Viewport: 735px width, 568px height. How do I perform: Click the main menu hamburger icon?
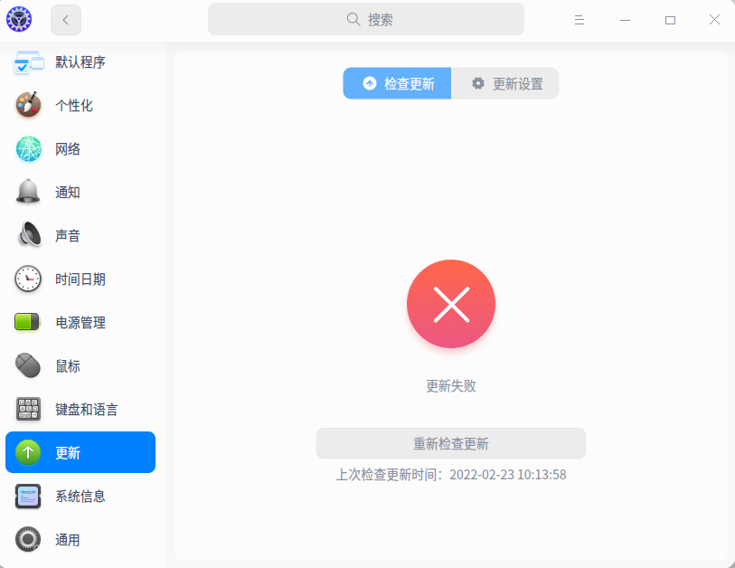click(x=580, y=20)
